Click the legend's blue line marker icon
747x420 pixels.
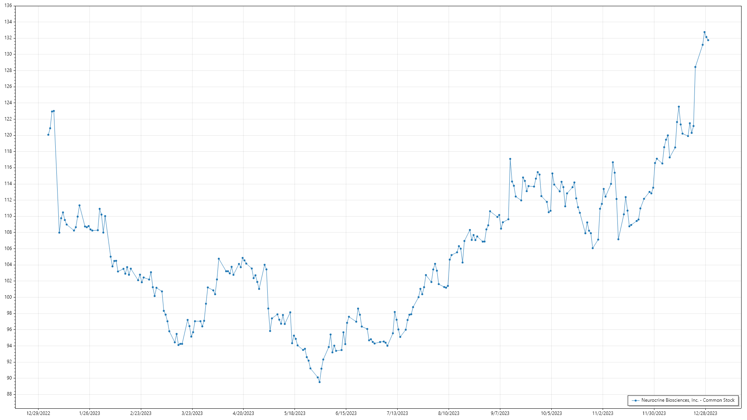[636, 401]
